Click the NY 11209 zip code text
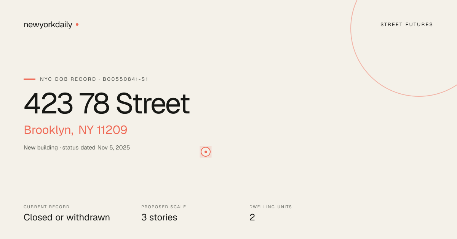This screenshot has height=239, width=457. pyautogui.click(x=103, y=130)
